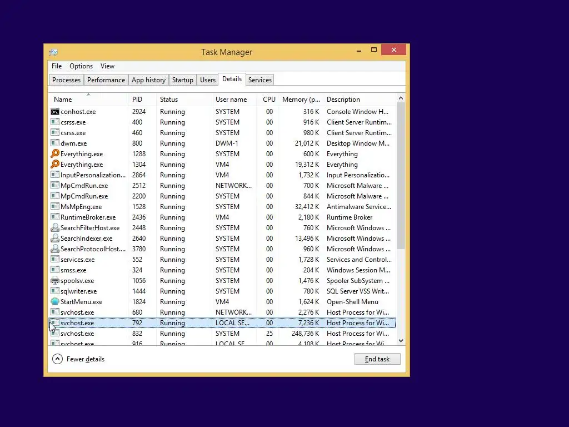Viewport: 569px width, 427px height.
Task: Click the sqlwriter.exe process icon
Action: 55,291
